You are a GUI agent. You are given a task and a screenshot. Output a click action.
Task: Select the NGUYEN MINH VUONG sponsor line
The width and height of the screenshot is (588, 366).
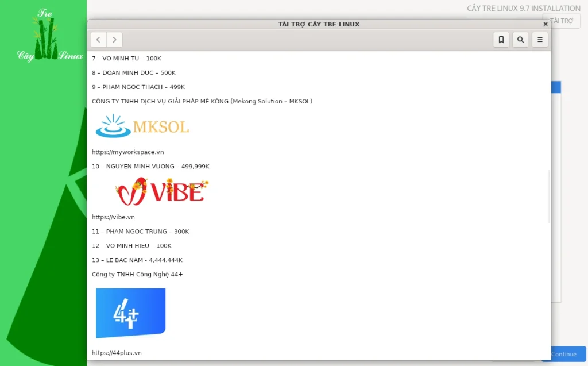pyautogui.click(x=150, y=167)
